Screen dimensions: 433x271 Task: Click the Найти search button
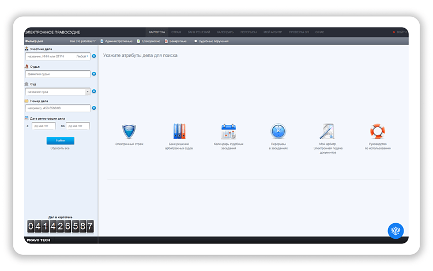click(60, 140)
